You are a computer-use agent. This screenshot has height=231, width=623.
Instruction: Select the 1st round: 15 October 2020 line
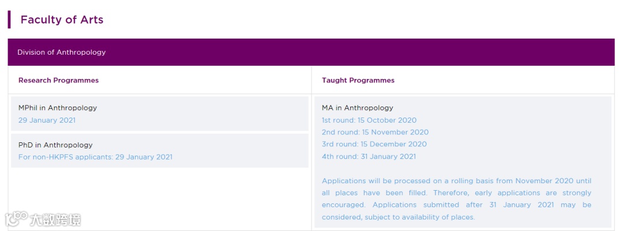pos(369,120)
